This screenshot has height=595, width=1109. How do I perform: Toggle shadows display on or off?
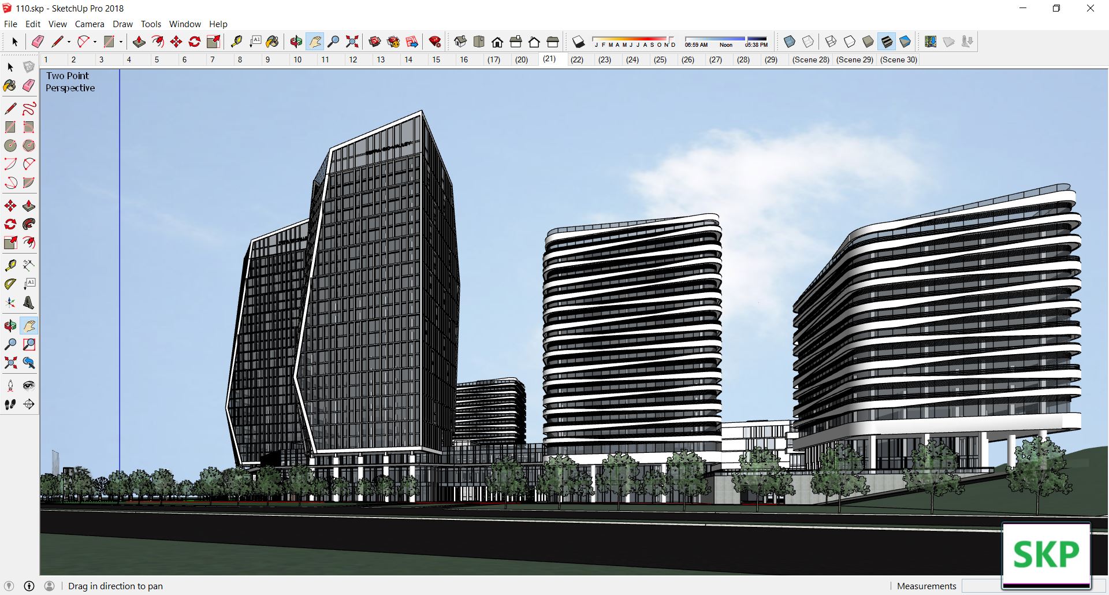click(578, 42)
